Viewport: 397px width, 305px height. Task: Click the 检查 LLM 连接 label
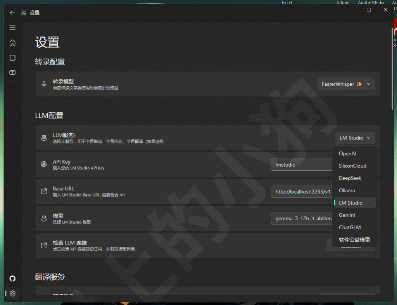pyautogui.click(x=70, y=243)
